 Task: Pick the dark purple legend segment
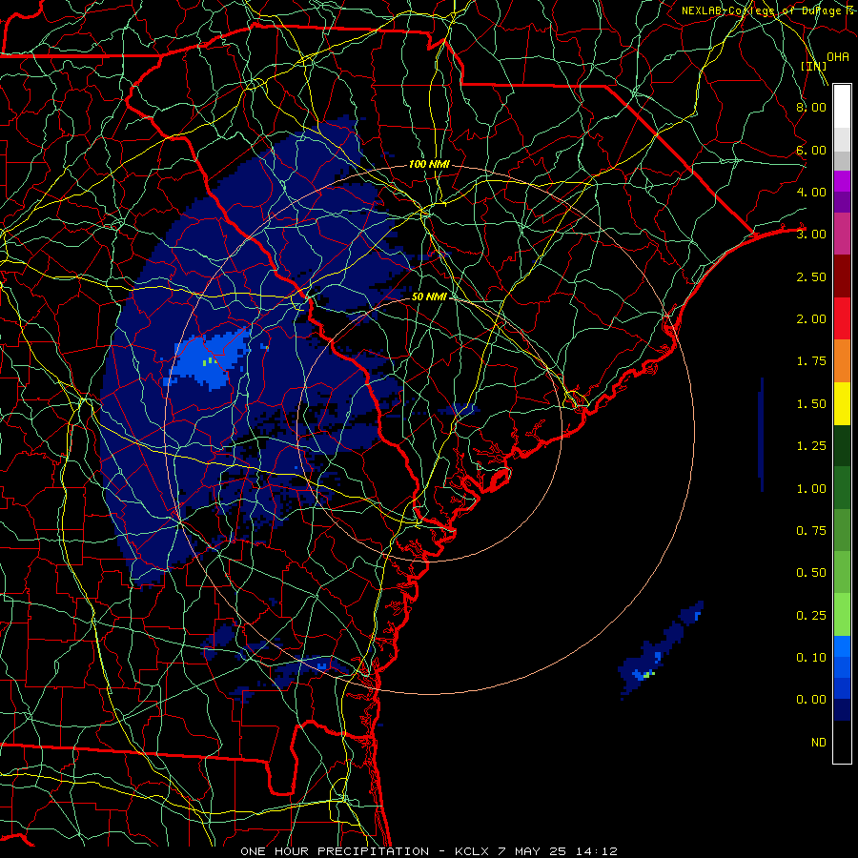[x=842, y=202]
